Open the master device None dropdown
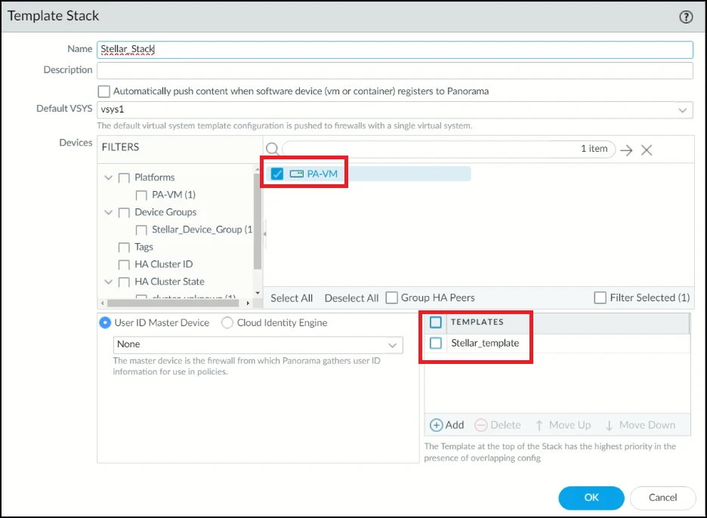The width and height of the screenshot is (707, 518). pyautogui.click(x=392, y=344)
